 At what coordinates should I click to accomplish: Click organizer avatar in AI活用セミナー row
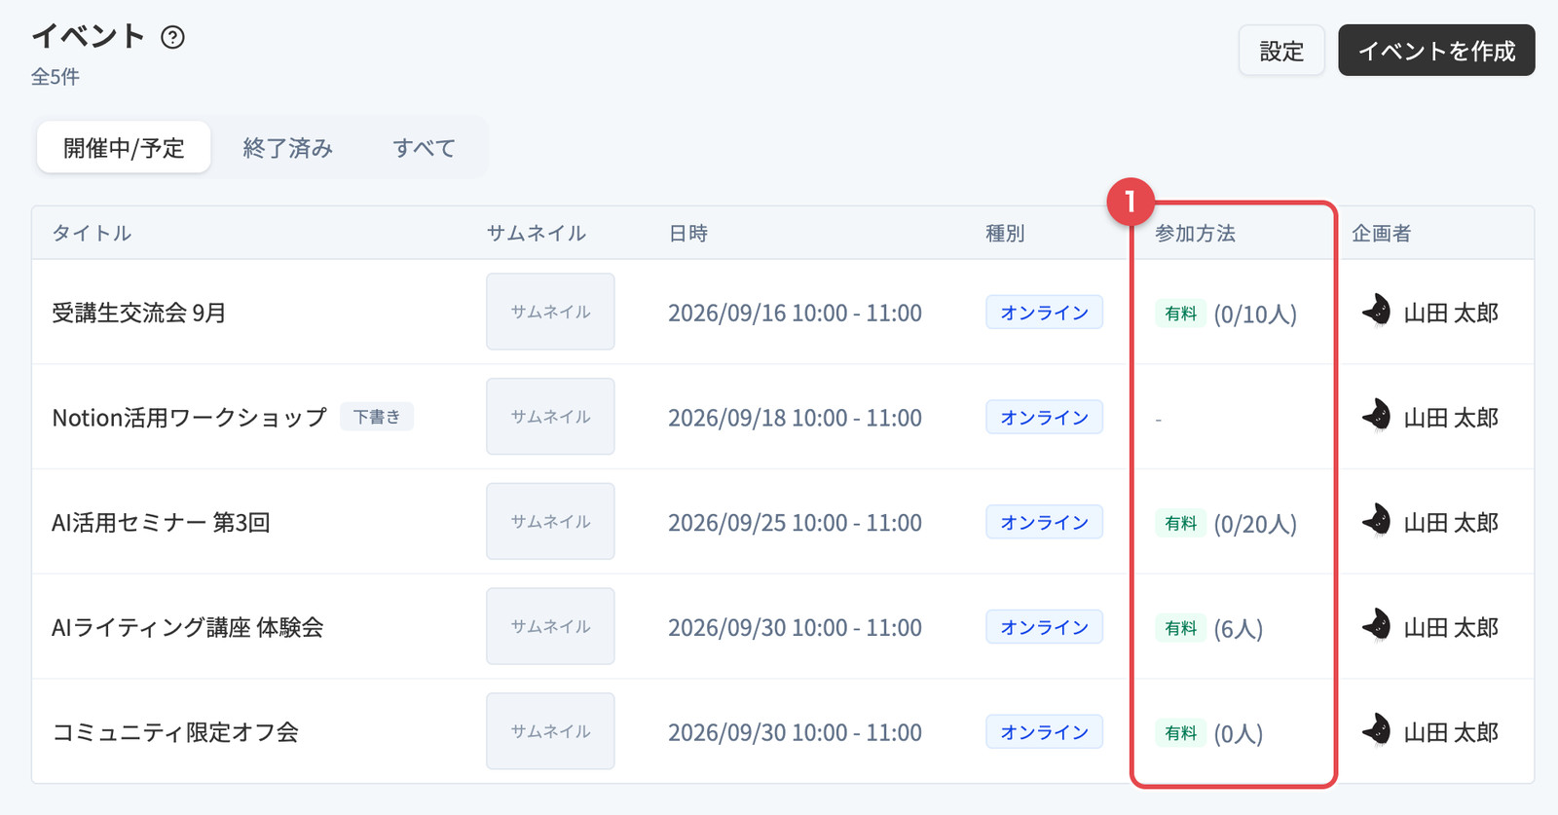point(1377,522)
